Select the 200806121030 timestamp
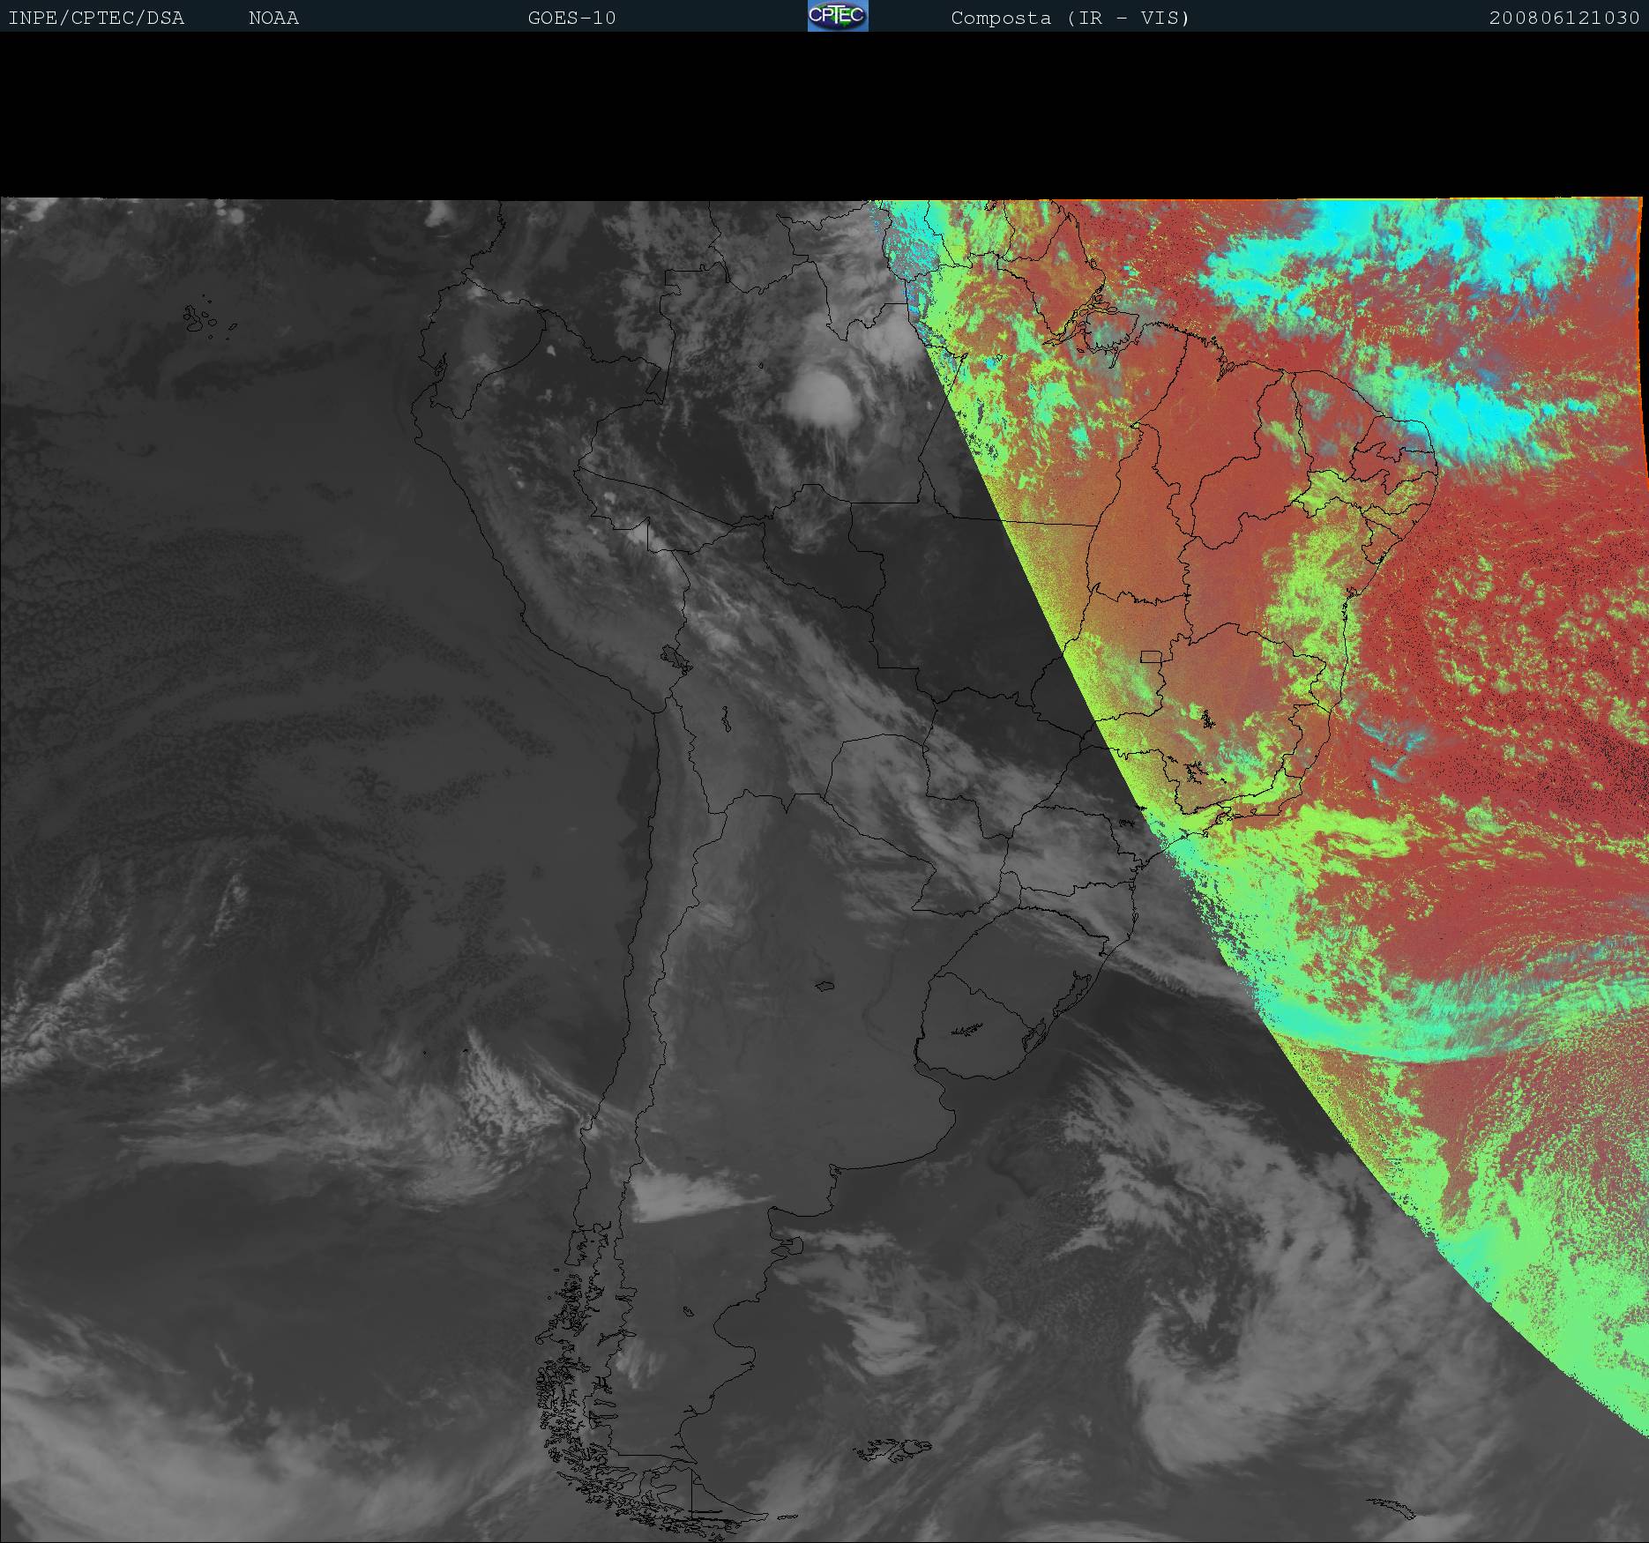The width and height of the screenshot is (1649, 1543). pyautogui.click(x=1564, y=19)
